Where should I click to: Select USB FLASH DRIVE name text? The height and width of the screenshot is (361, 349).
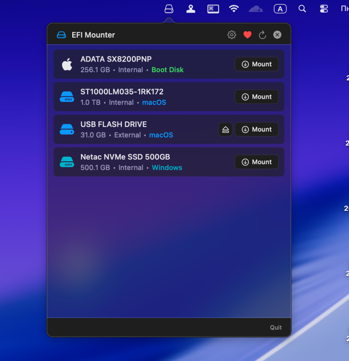pos(114,124)
